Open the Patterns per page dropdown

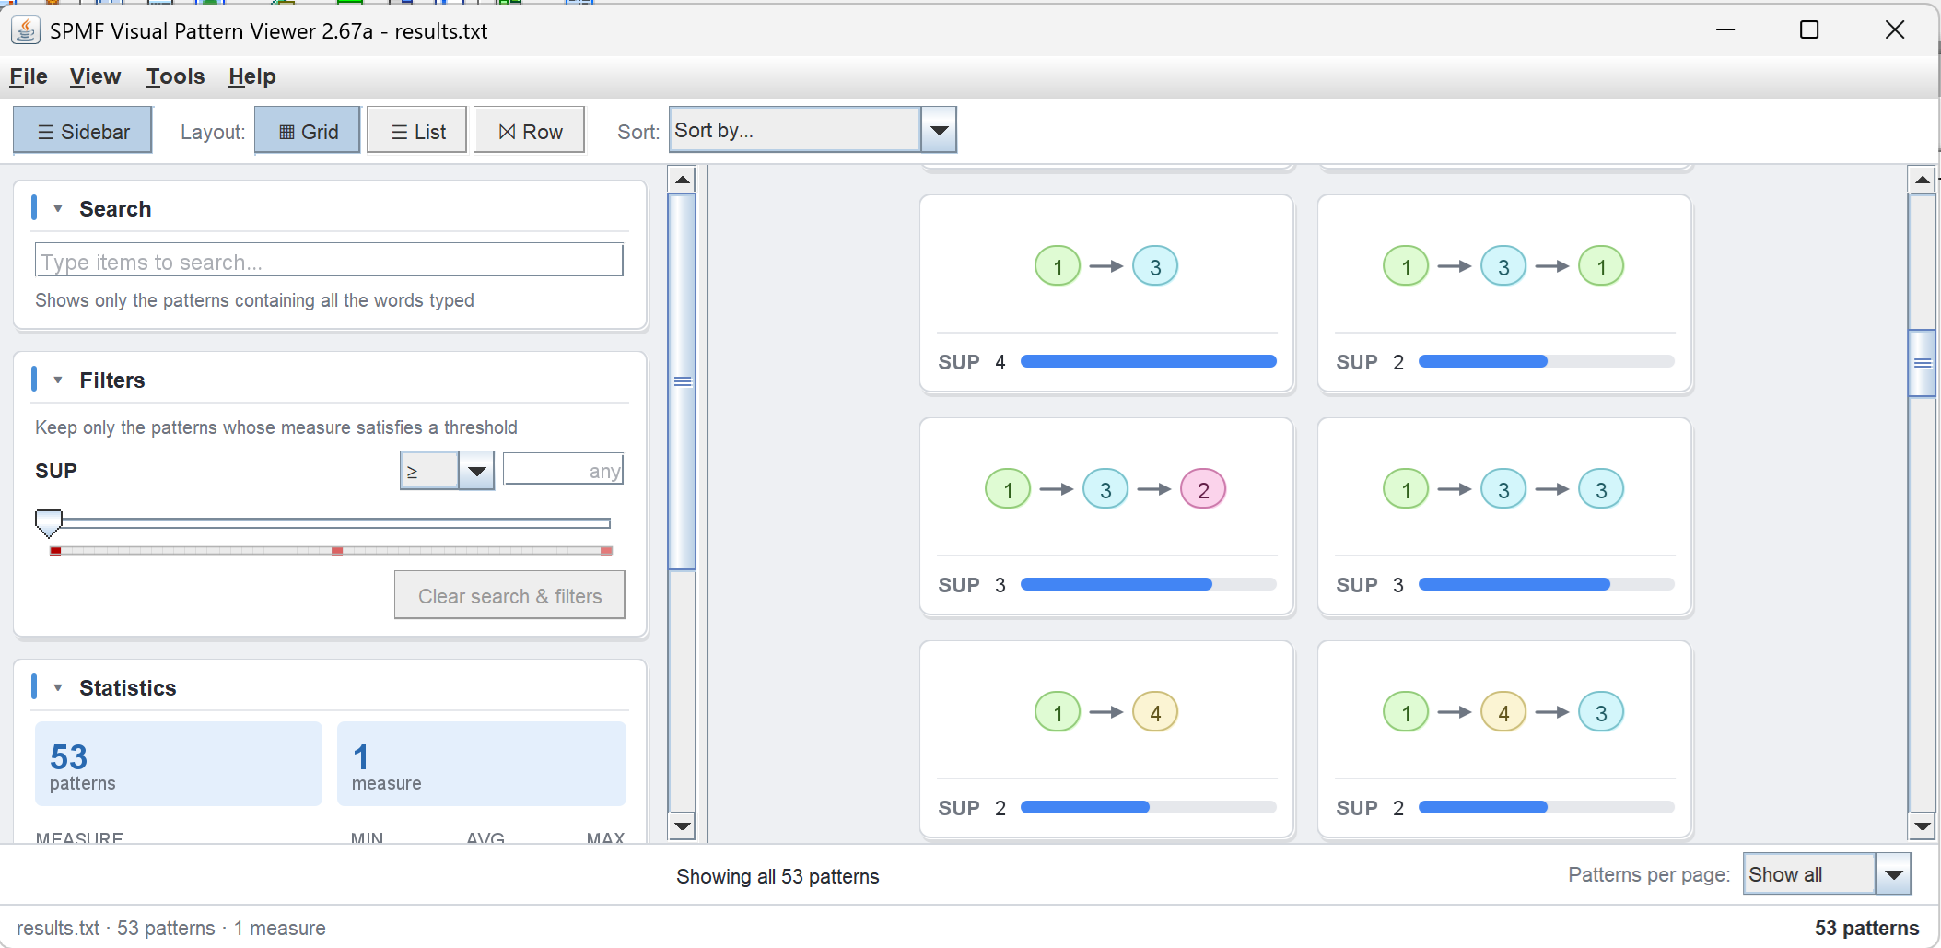click(1827, 874)
